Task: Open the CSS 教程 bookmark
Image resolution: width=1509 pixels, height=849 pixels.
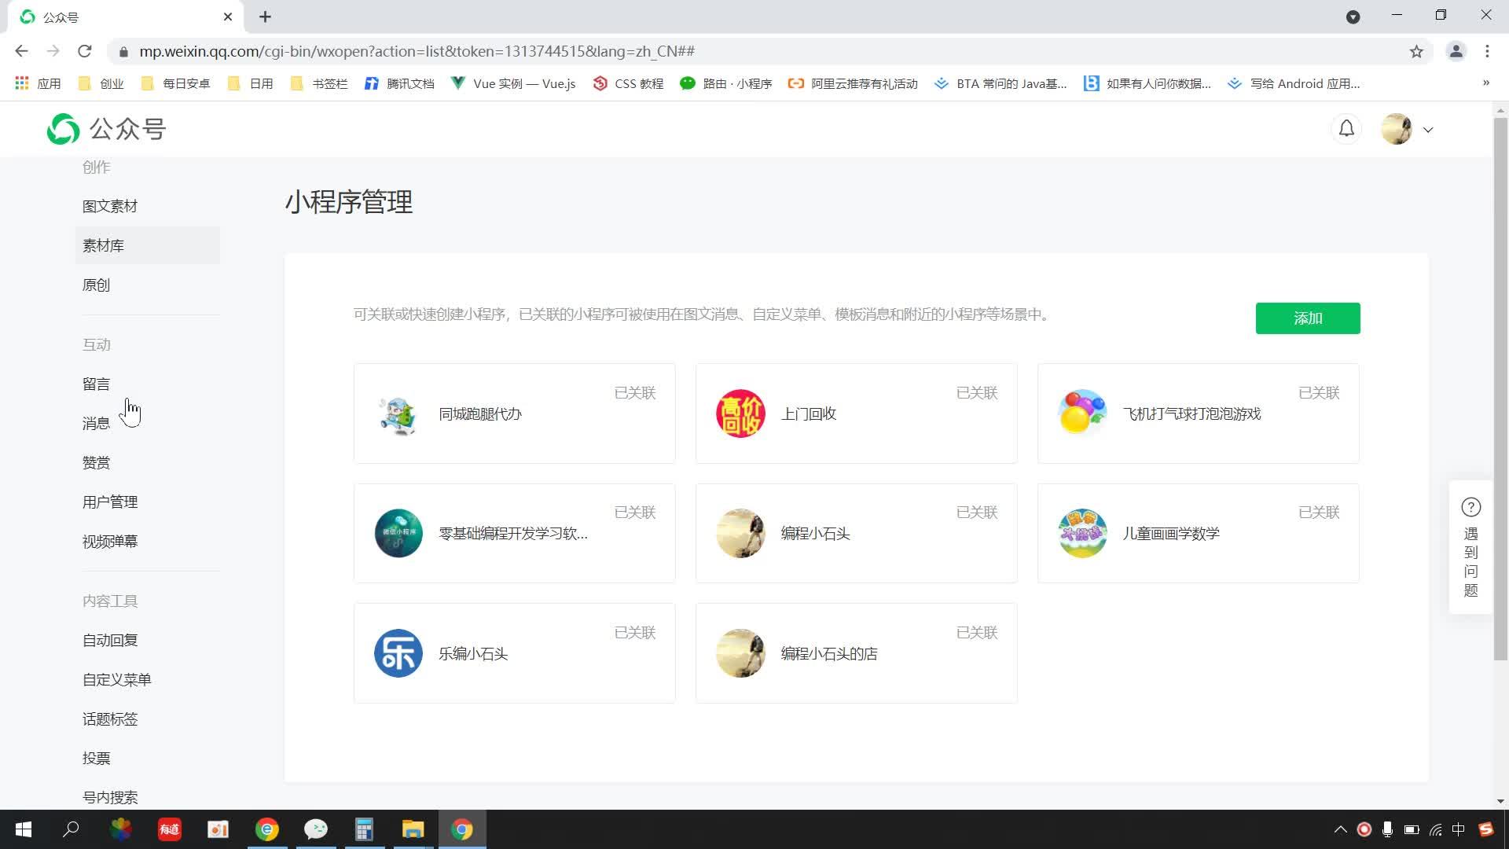Action: [x=628, y=83]
